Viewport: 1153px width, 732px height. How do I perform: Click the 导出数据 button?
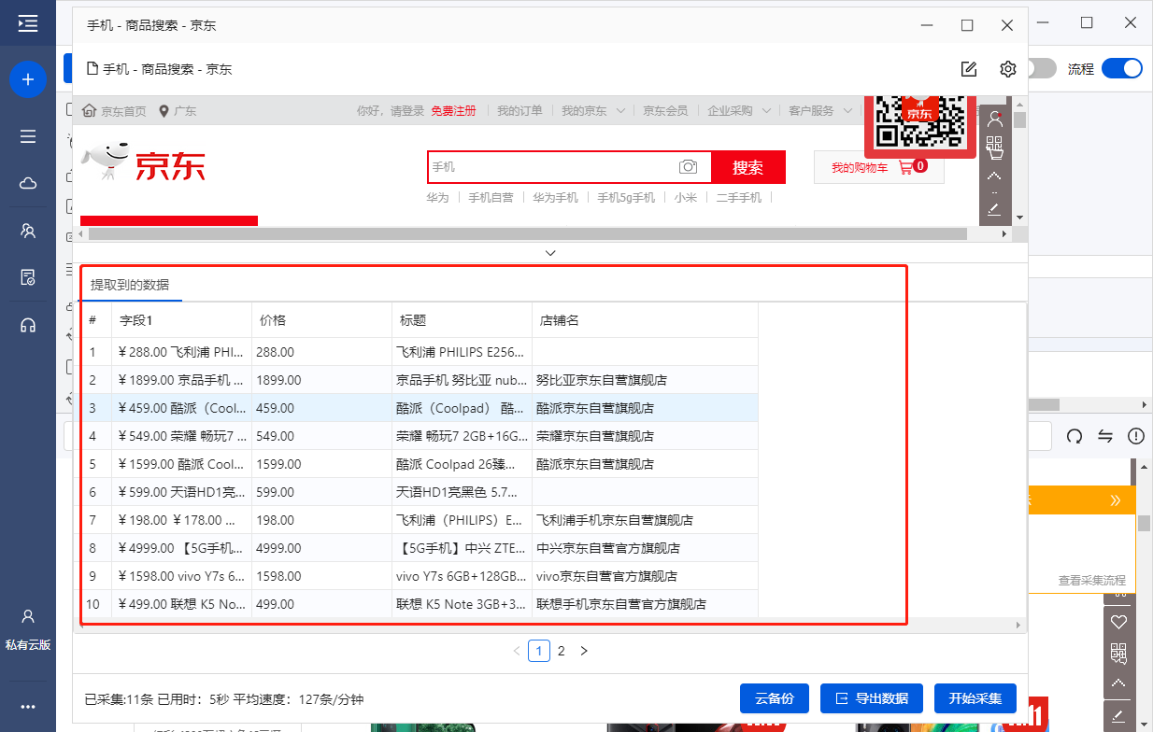pyautogui.click(x=872, y=698)
